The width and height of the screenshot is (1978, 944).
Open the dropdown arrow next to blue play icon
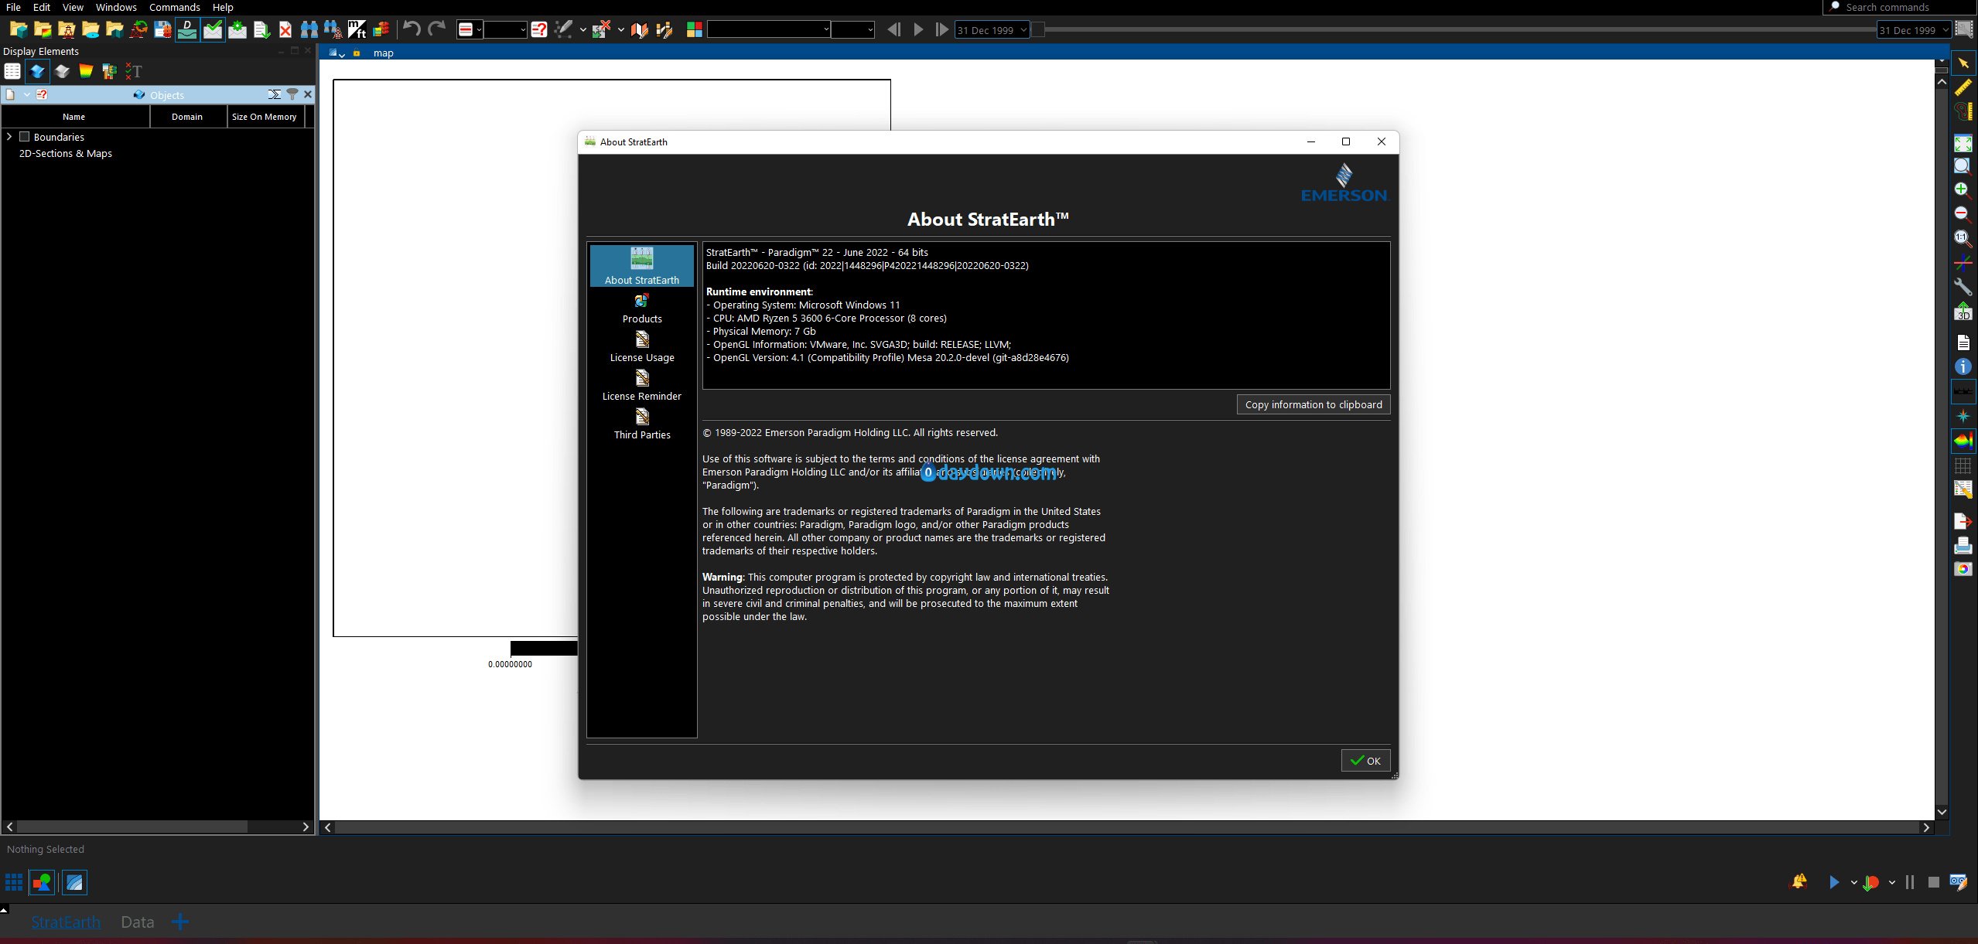(x=1853, y=882)
